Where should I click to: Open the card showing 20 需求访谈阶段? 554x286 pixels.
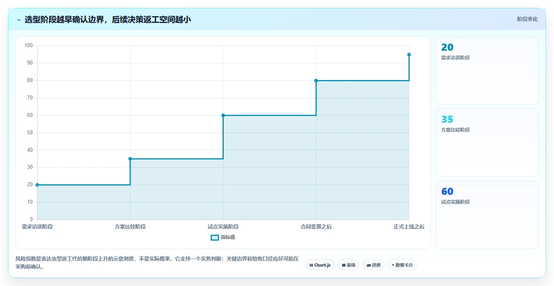coord(487,71)
